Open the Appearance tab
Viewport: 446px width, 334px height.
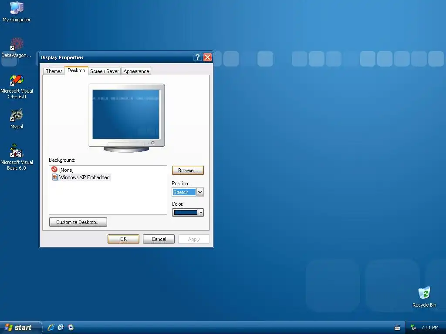pyautogui.click(x=136, y=71)
